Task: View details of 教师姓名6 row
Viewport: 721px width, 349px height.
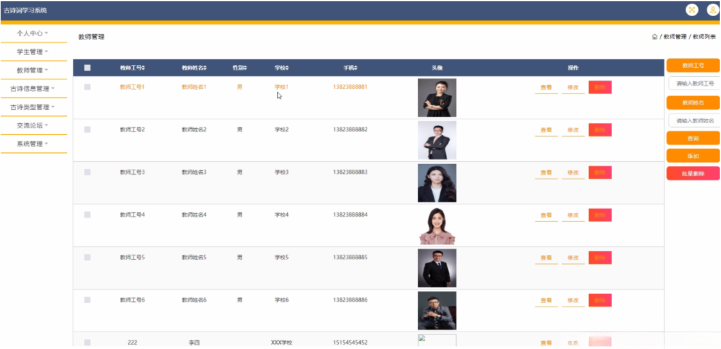Action: click(546, 301)
